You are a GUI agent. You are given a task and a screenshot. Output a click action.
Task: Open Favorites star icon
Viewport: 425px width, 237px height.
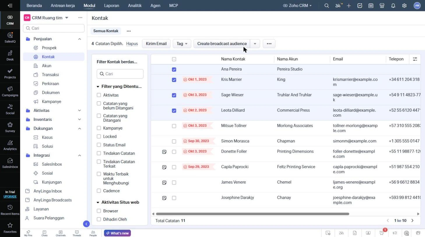[x=10, y=228]
